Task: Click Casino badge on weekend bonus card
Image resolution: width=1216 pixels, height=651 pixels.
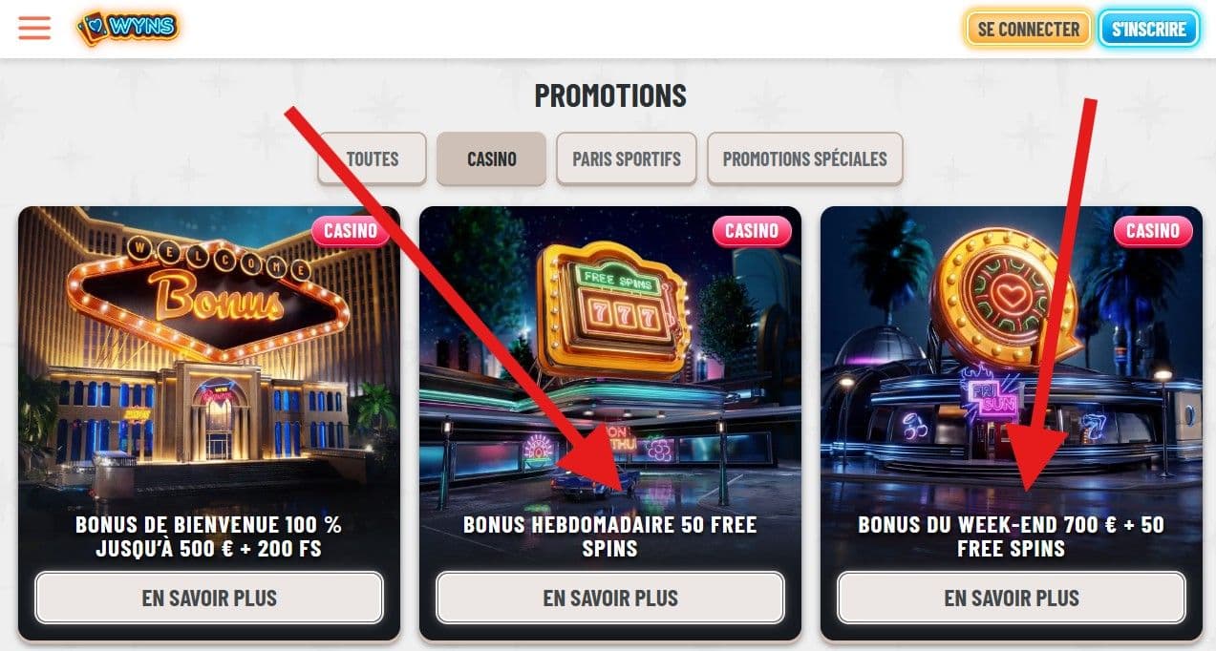Action: point(1153,231)
